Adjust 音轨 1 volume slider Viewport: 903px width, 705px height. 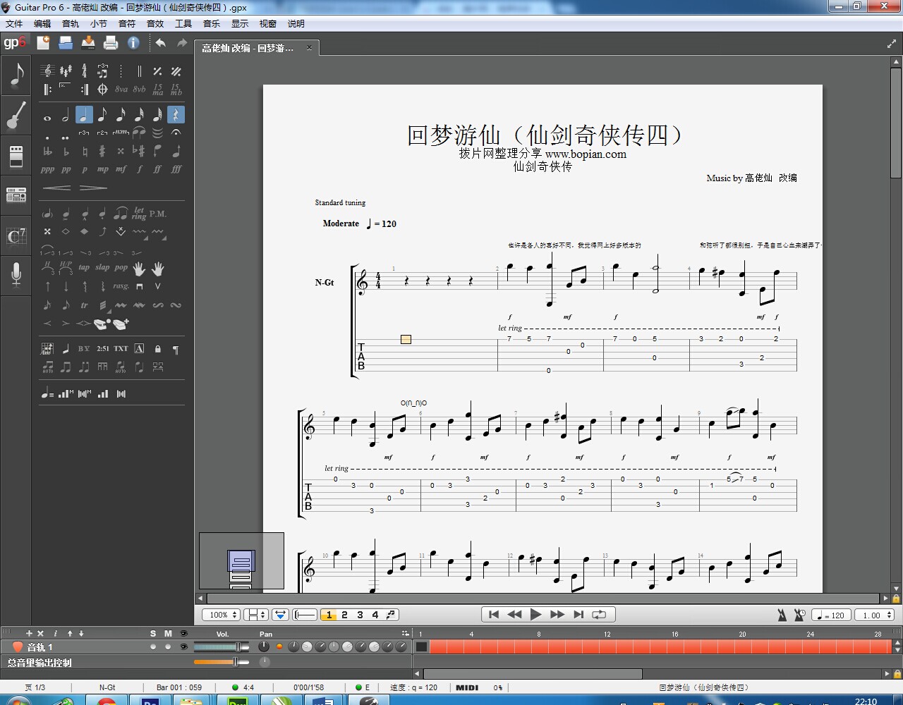221,646
